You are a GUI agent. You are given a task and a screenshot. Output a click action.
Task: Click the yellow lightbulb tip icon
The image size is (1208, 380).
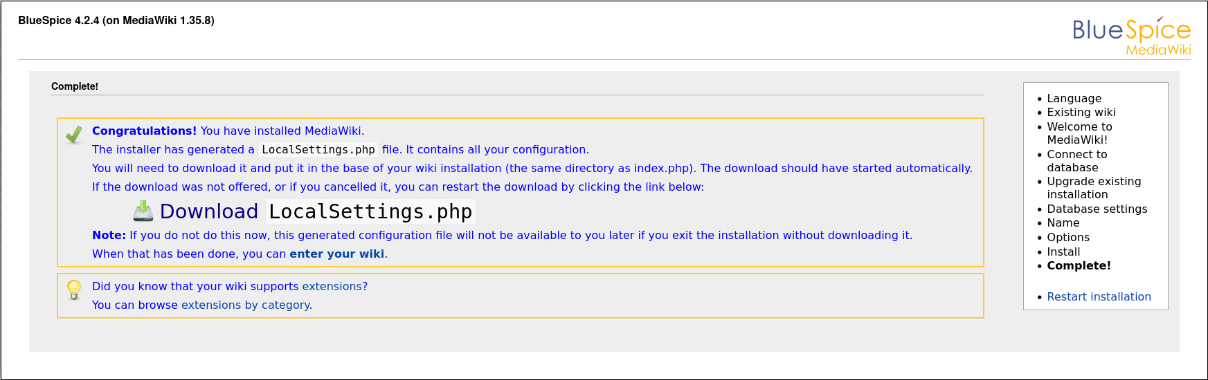point(74,289)
